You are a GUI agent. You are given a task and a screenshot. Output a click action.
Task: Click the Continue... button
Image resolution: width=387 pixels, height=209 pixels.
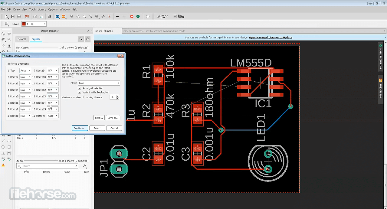(x=80, y=128)
